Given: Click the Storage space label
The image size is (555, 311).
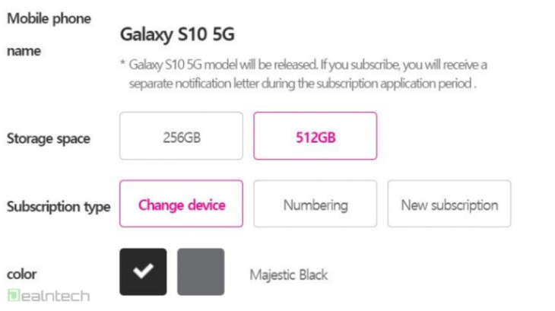Looking at the screenshot, I should point(49,138).
